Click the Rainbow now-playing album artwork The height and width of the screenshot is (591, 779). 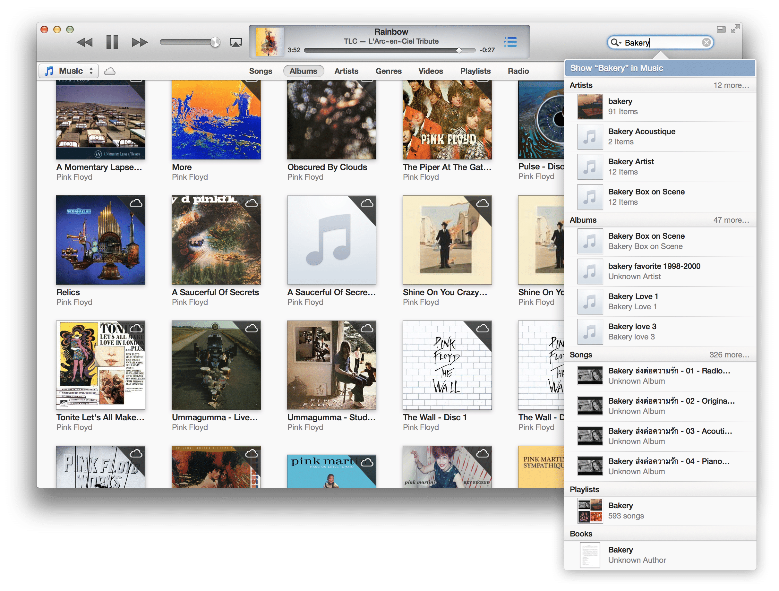pos(270,42)
